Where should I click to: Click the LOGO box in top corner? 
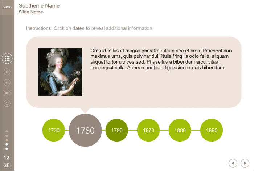(7, 7)
